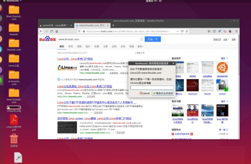Open page actions three-dot menu
The image size is (251, 164).
pyautogui.click(x=178, y=31)
